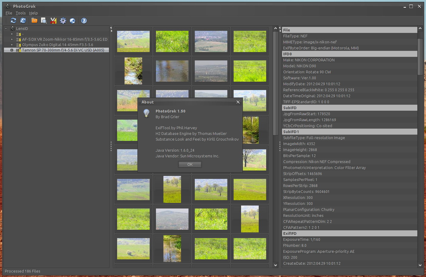Click the question mark help icon

tap(84, 21)
